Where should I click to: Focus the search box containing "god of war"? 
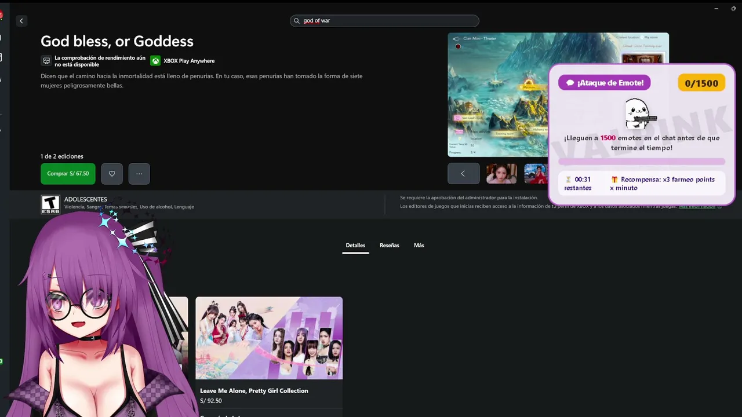pyautogui.click(x=384, y=21)
